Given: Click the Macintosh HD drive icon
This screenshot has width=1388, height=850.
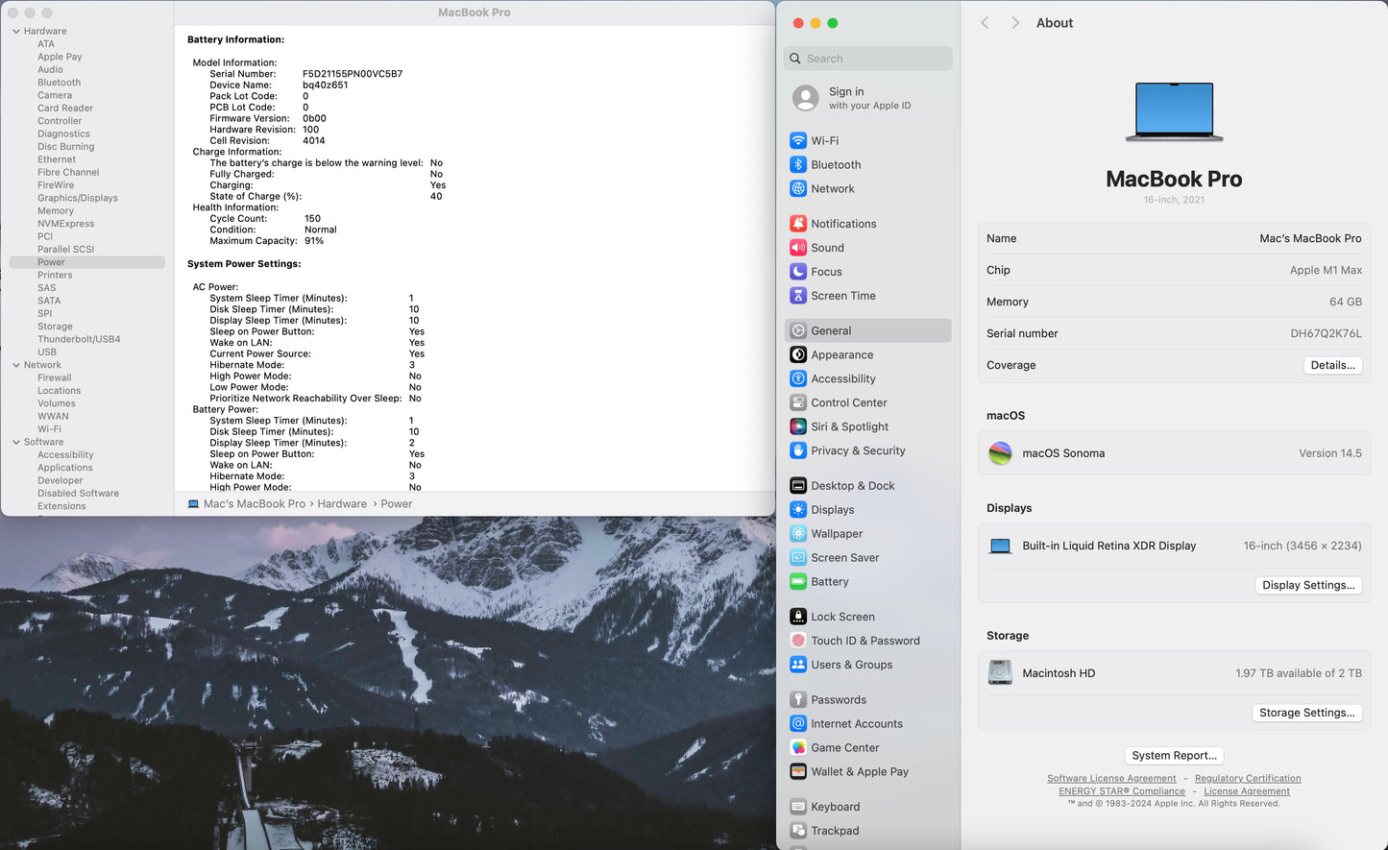Looking at the screenshot, I should pyautogui.click(x=1000, y=672).
